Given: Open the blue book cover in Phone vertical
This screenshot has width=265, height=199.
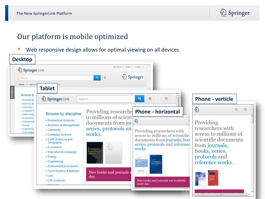Looking at the screenshot, I should pos(201,179).
